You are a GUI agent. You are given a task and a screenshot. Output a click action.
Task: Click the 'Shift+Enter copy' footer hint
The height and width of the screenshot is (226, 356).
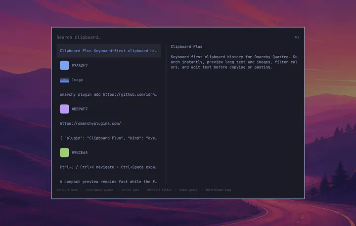(219, 190)
